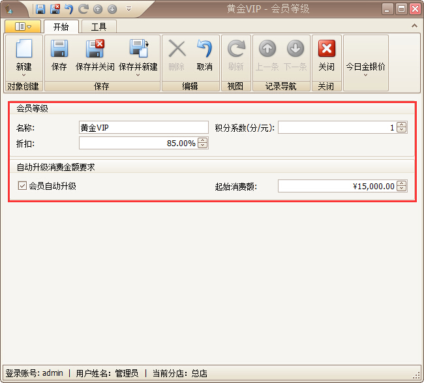424x383 pixels.
Task: Open the yellow application menu button
Action: coord(23,27)
